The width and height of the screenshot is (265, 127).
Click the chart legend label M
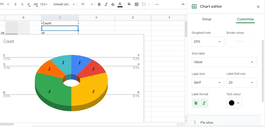4,92
